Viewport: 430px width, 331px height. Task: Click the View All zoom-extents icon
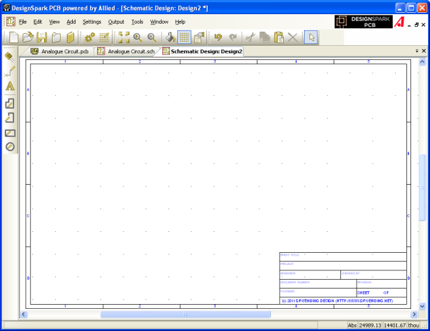pos(123,38)
